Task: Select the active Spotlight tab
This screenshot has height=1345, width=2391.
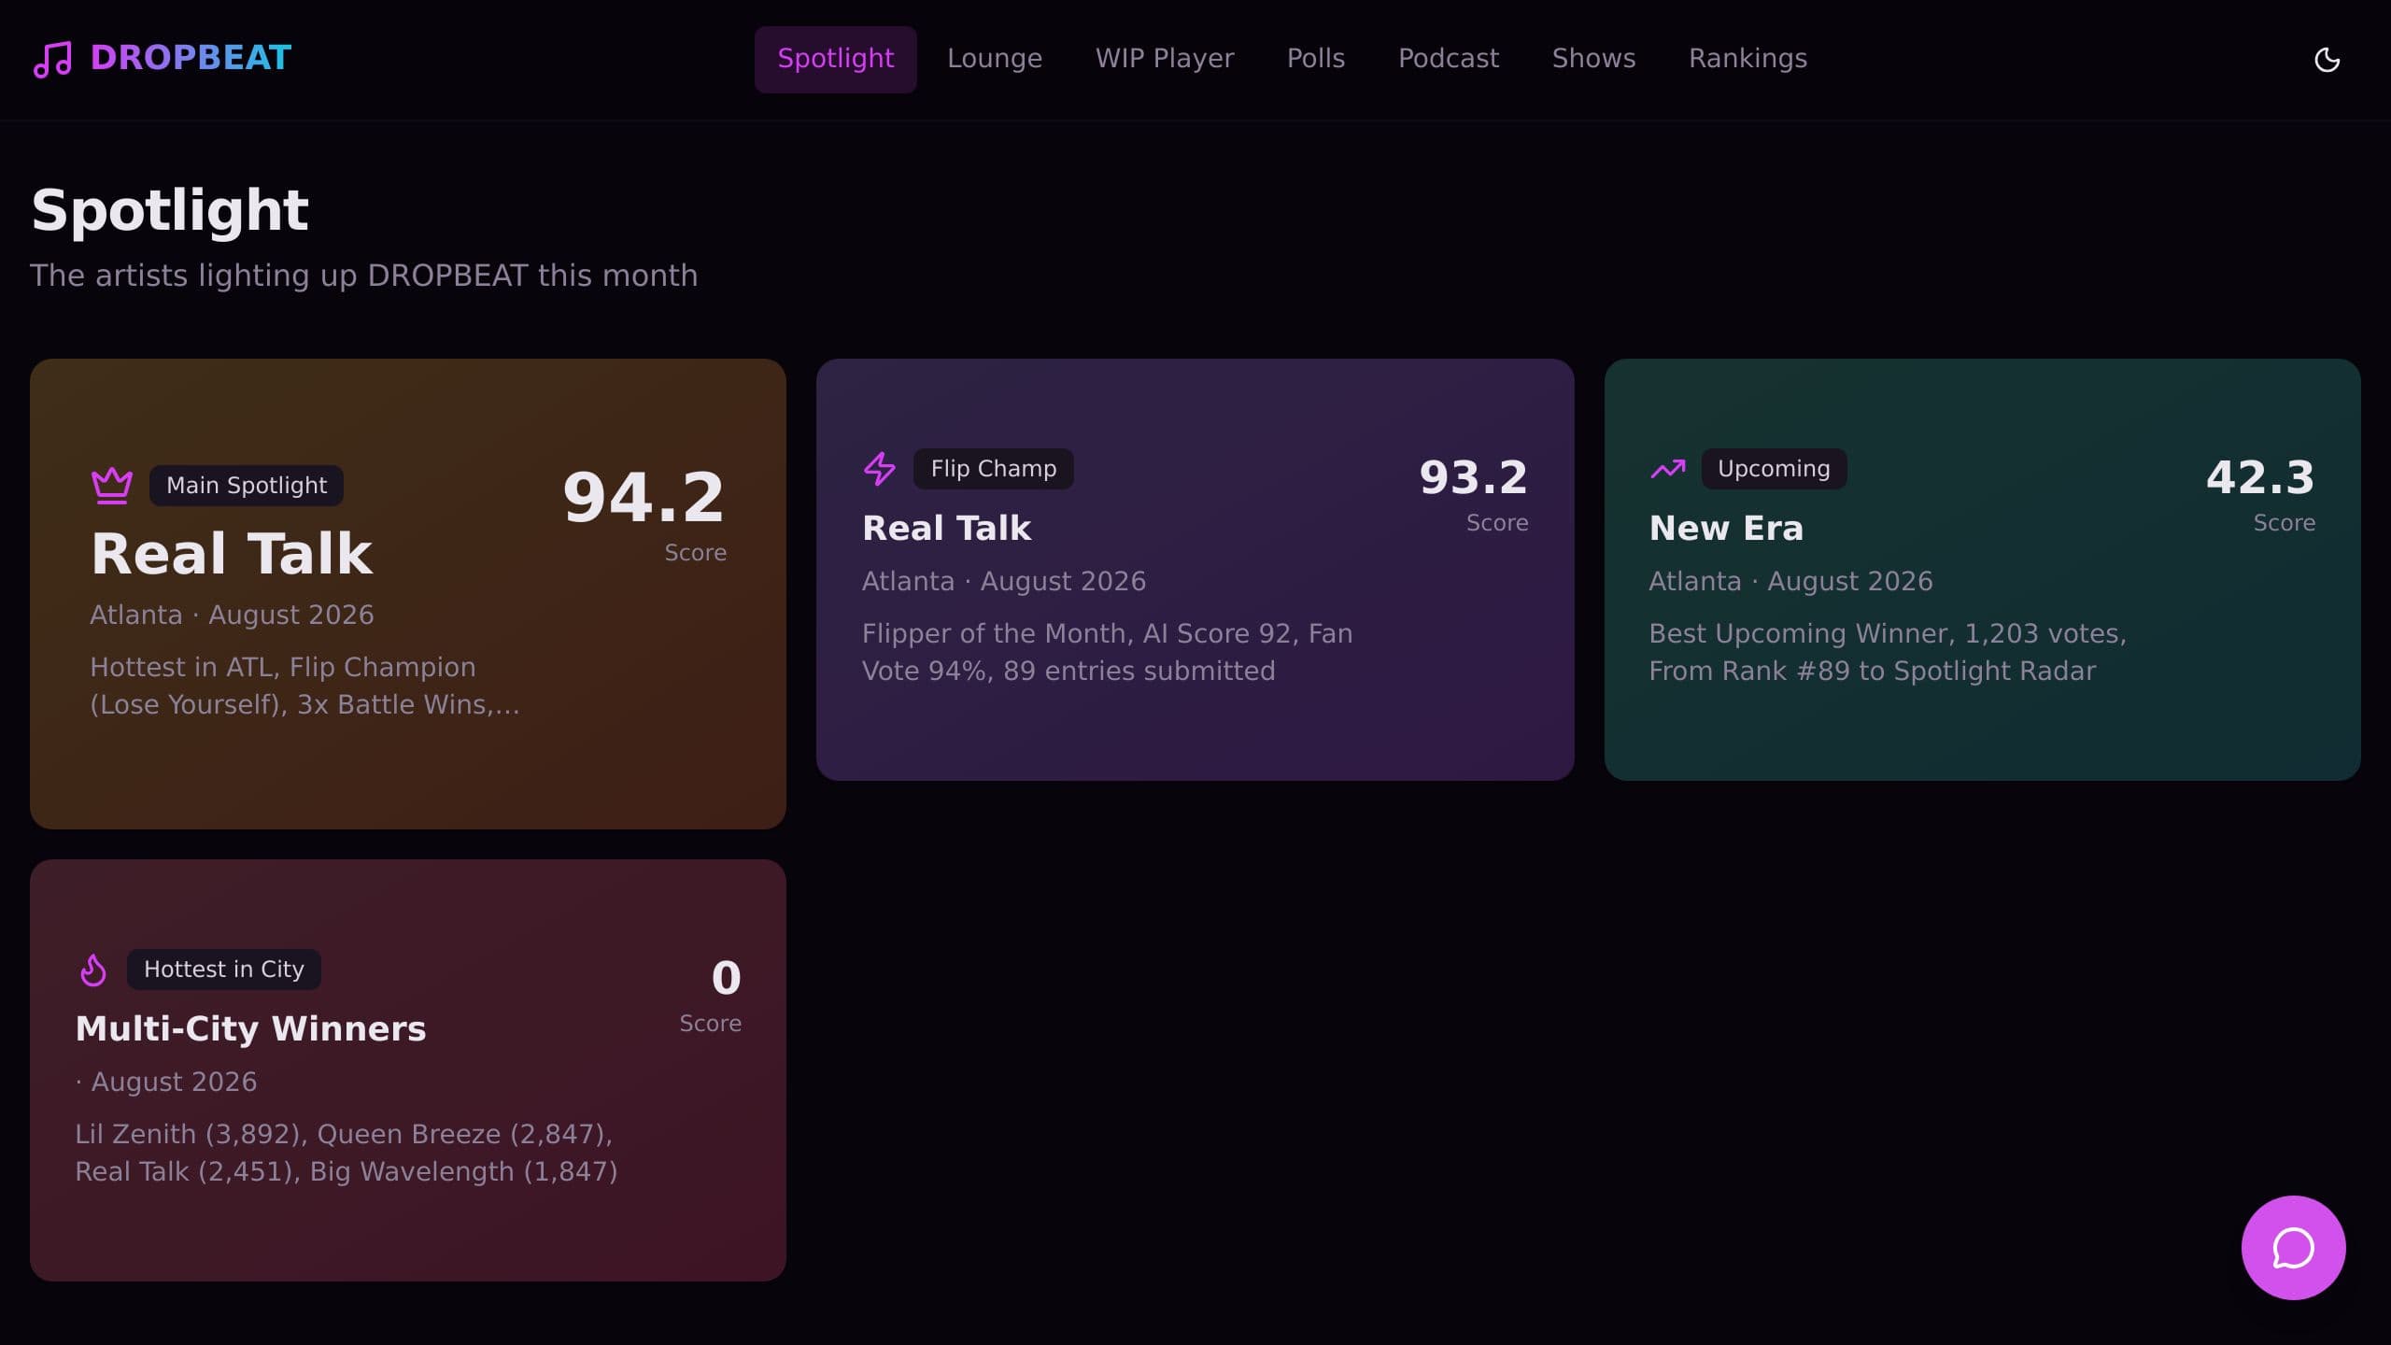Action: point(836,59)
